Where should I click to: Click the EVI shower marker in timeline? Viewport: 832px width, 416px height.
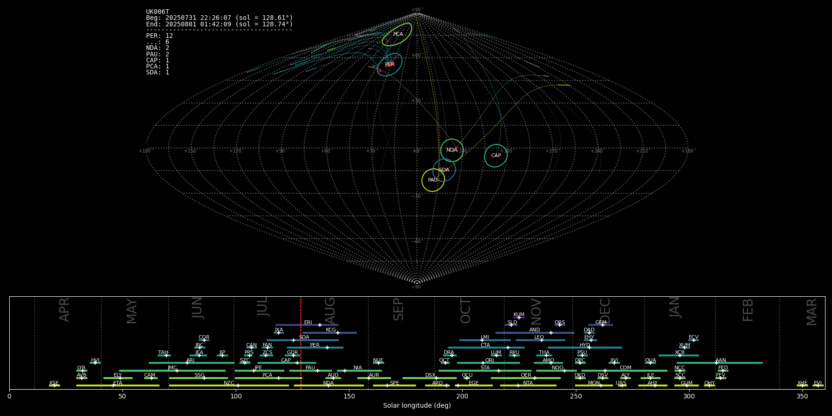pos(818,385)
